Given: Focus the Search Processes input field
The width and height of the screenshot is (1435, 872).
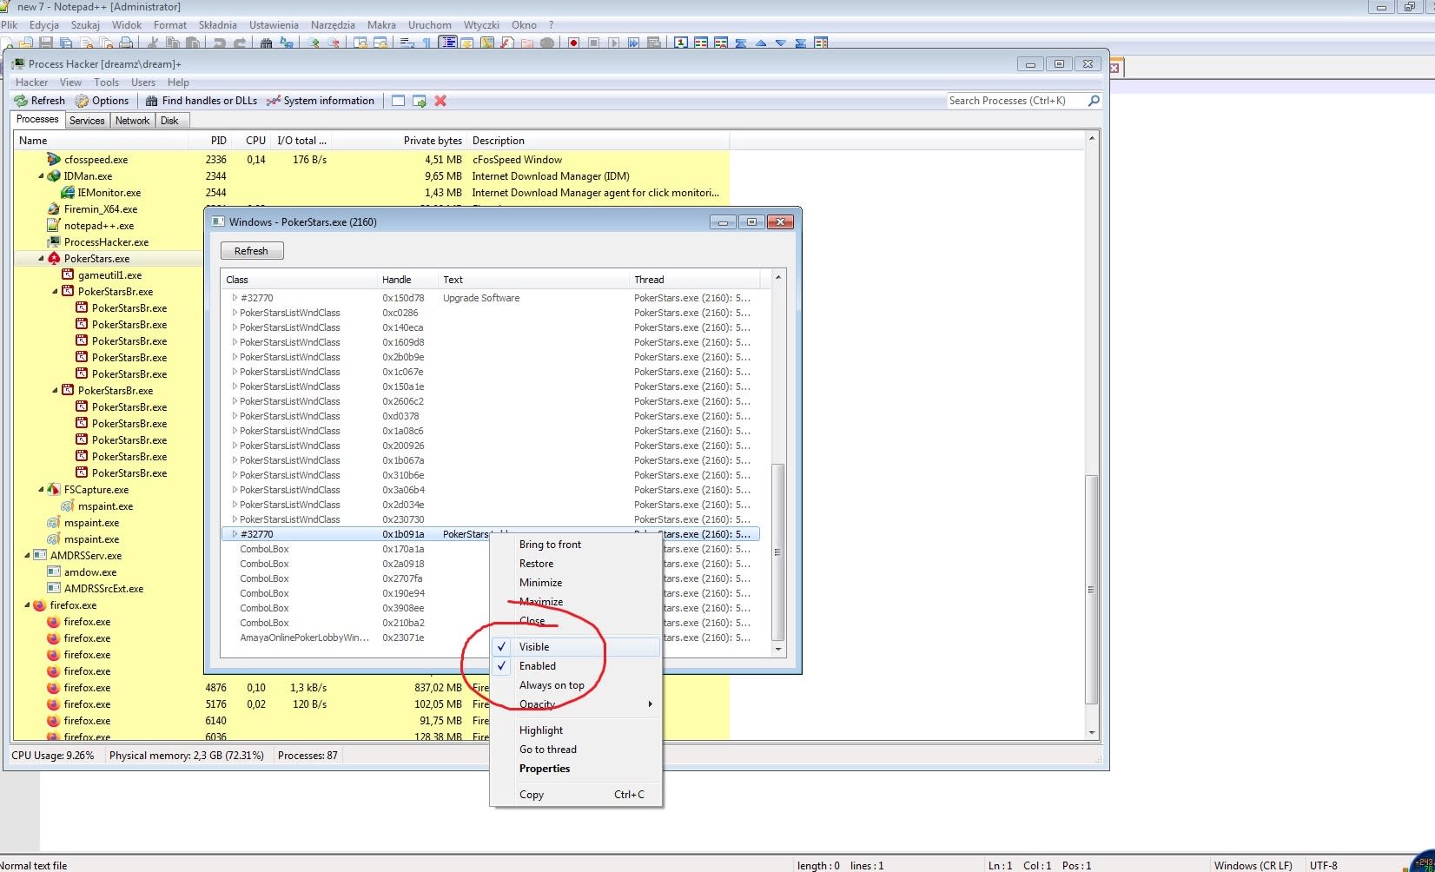Looking at the screenshot, I should point(1016,101).
